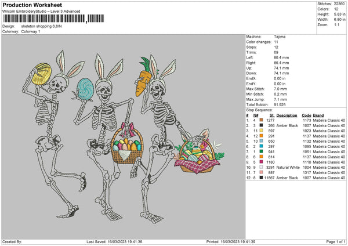
Task: Click the 'Brand' column header
Action: 318,115
